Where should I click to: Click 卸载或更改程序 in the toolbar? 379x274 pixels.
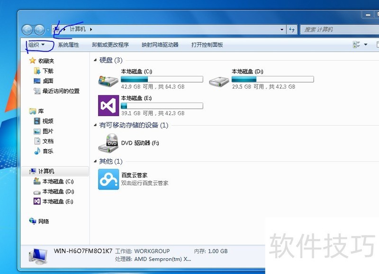[x=110, y=45]
